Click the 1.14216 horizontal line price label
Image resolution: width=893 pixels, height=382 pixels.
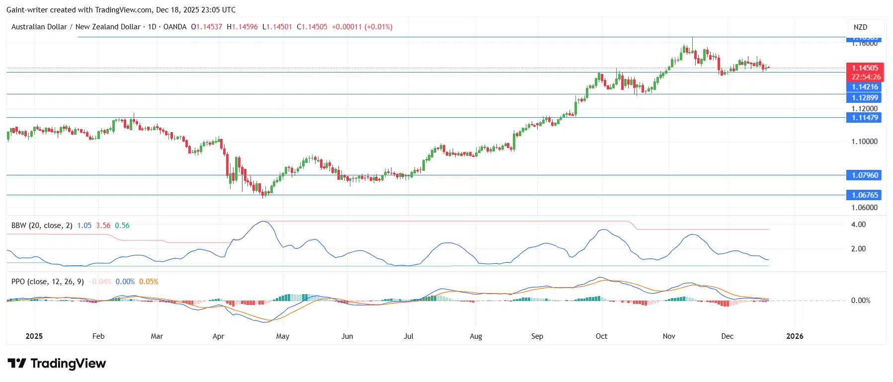[865, 87]
